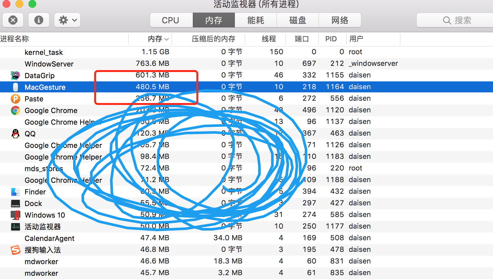493x279 pixels.
Task: Click the DataGrip app icon
Action: point(15,75)
